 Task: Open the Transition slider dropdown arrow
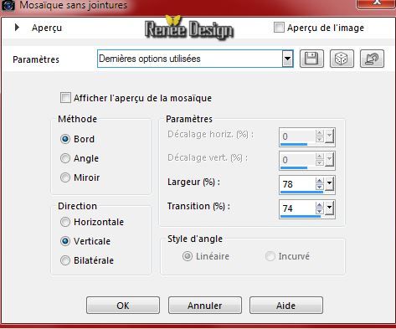click(329, 208)
